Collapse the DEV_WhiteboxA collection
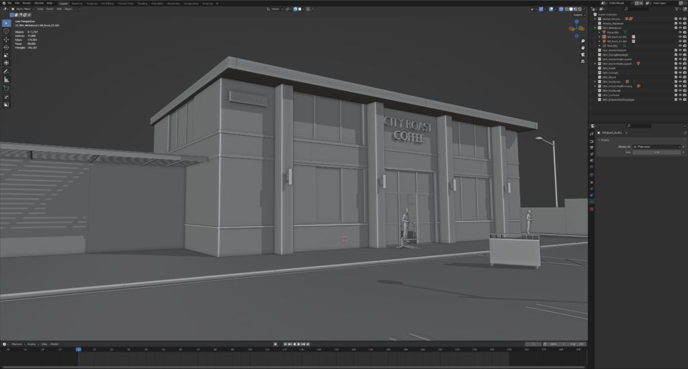Screen dimensions: 688x369 click(x=595, y=28)
